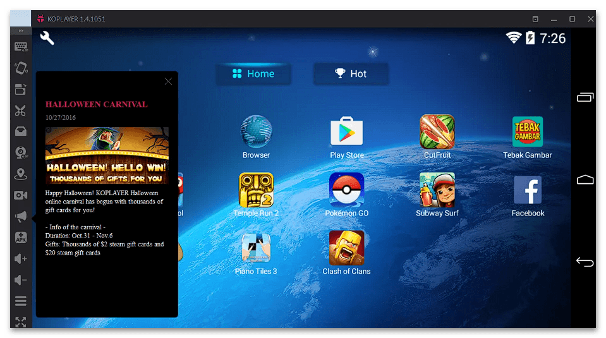This screenshot has height=338, width=606.
Task: Tap the Android recent apps button
Action: click(x=585, y=97)
